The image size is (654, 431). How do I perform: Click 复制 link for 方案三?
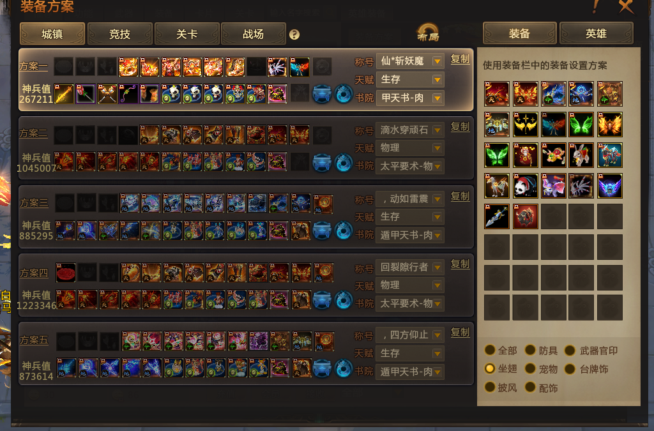(460, 196)
